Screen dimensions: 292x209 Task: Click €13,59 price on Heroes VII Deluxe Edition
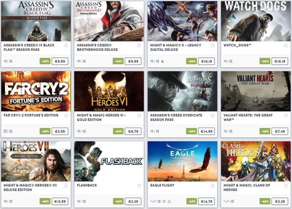click(60, 201)
